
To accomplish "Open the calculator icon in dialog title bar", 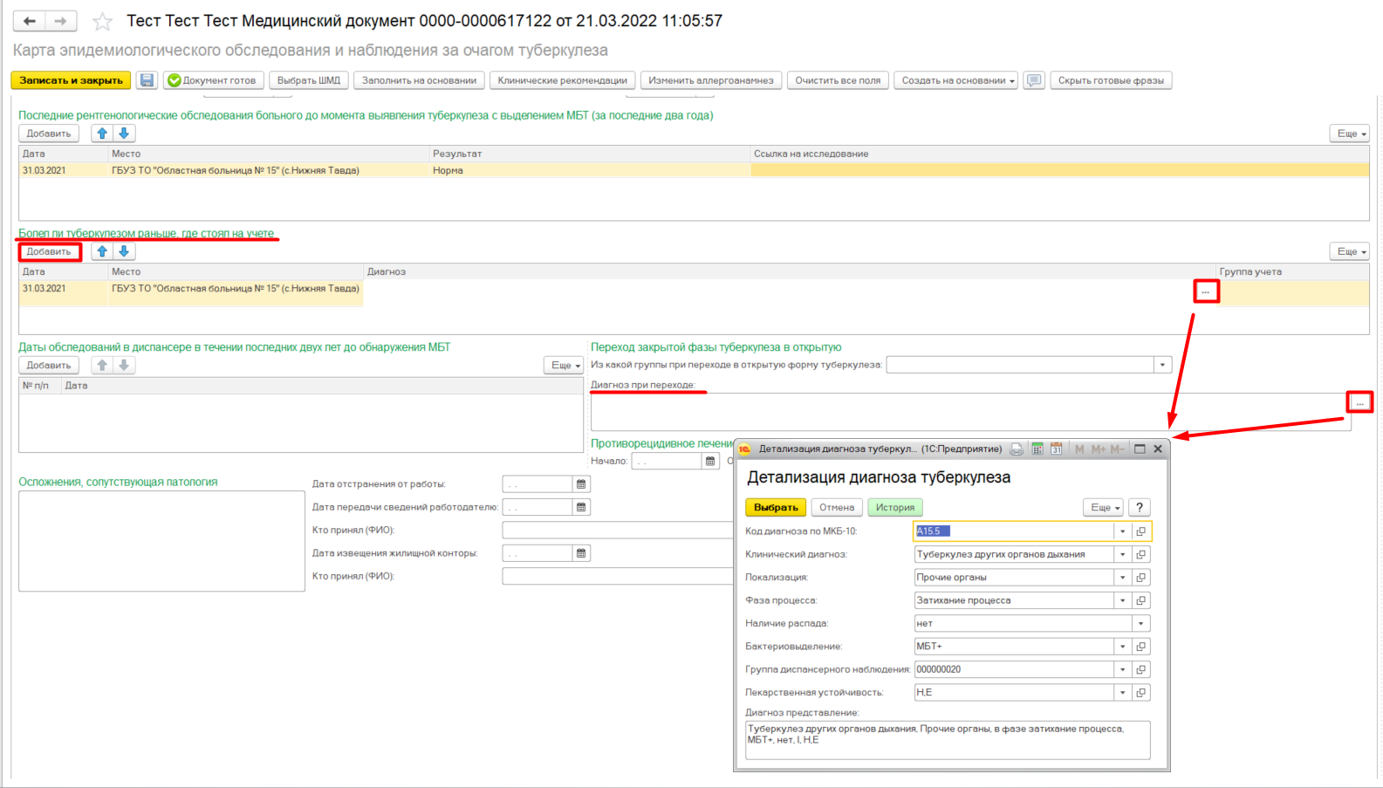I will click(1037, 449).
